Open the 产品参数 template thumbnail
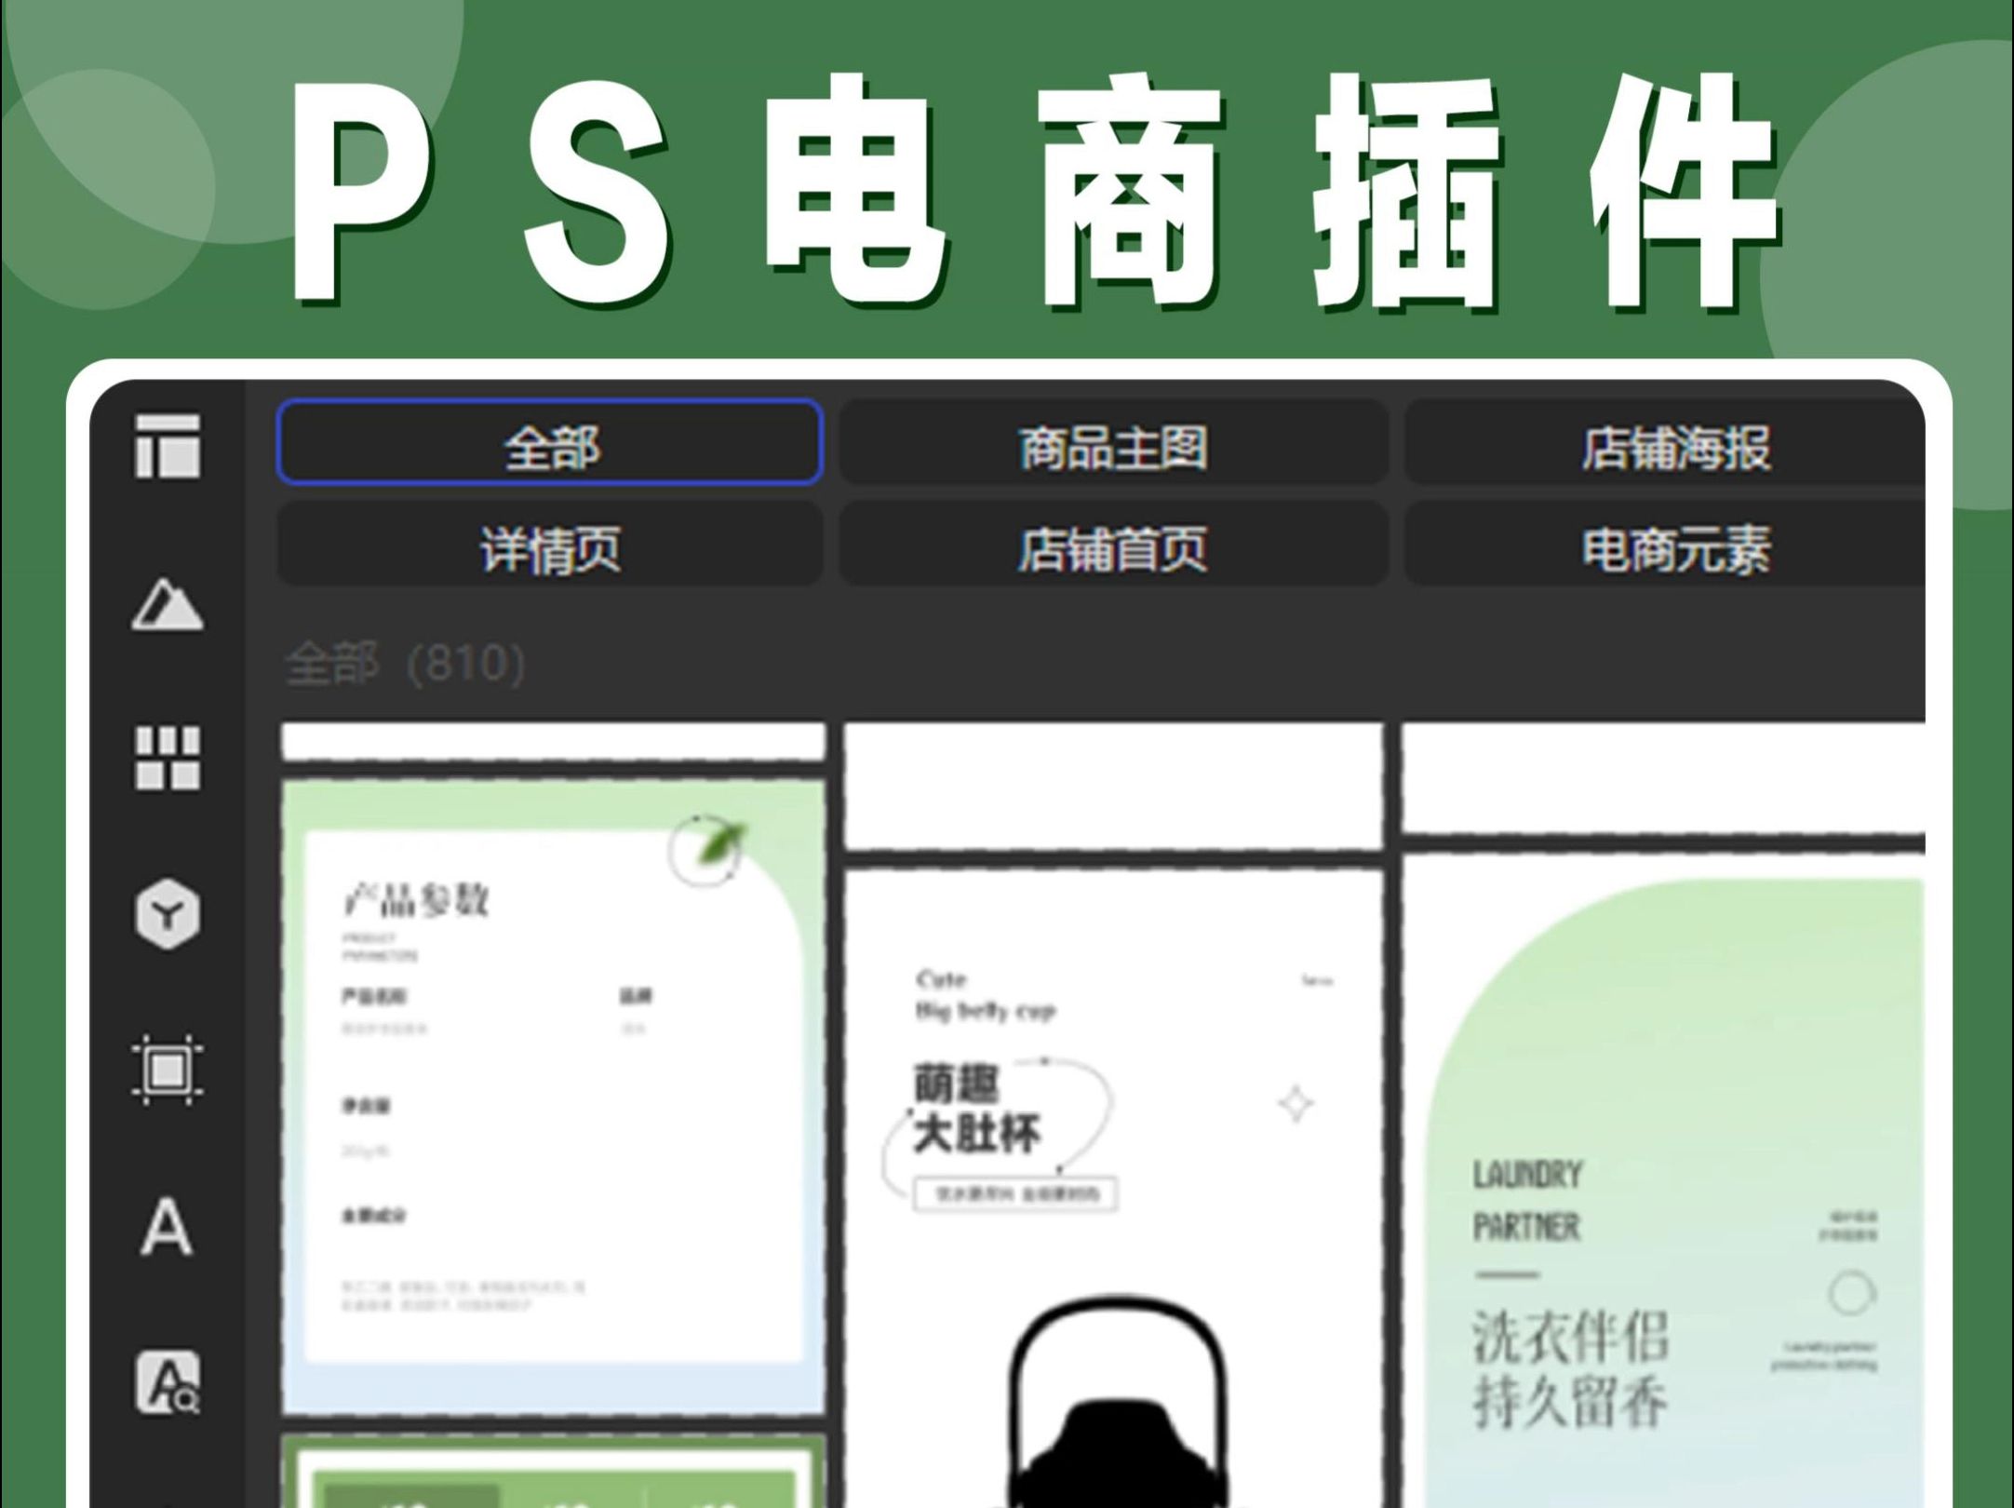 (554, 1097)
